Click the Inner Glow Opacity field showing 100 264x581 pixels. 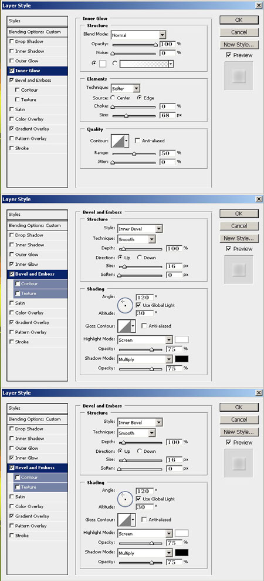[168, 44]
